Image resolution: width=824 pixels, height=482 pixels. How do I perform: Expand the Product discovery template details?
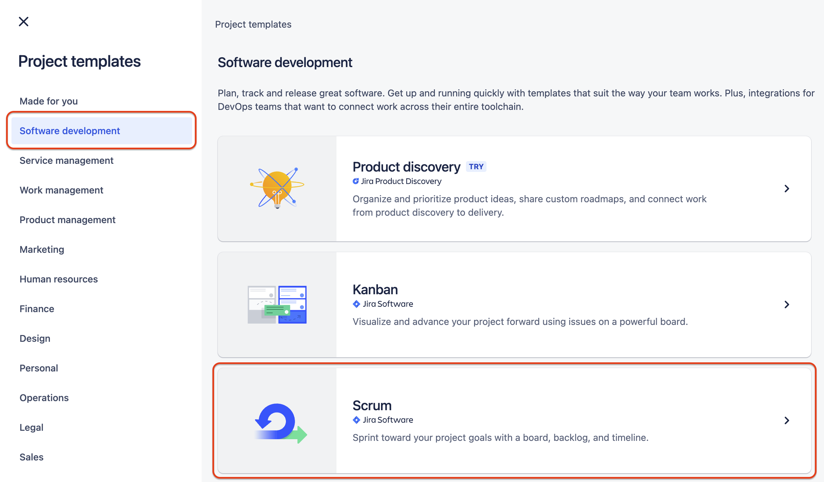point(787,188)
